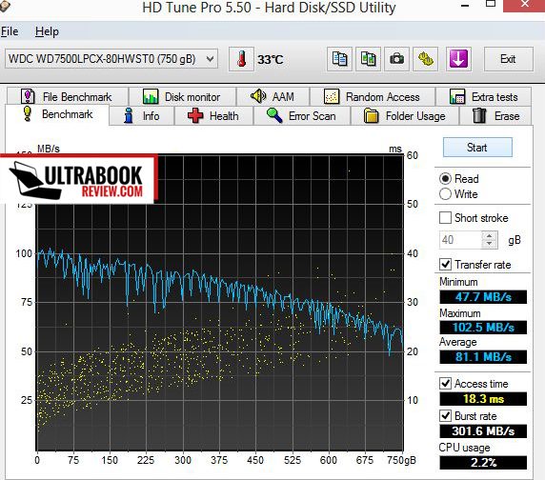This screenshot has height=480, width=545.
Task: Open the Help menu
Action: coord(47,31)
